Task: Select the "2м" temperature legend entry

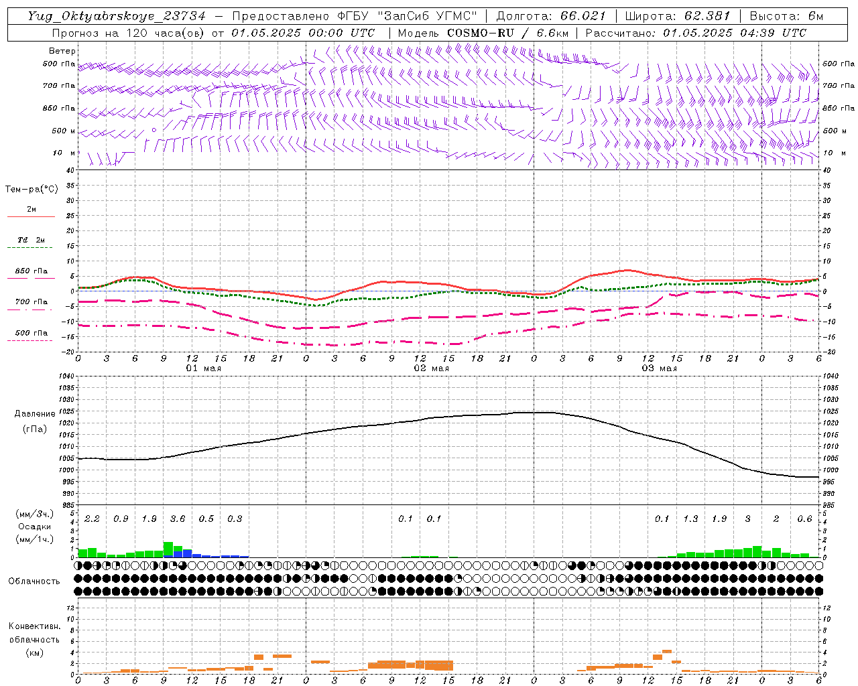Action: point(32,210)
